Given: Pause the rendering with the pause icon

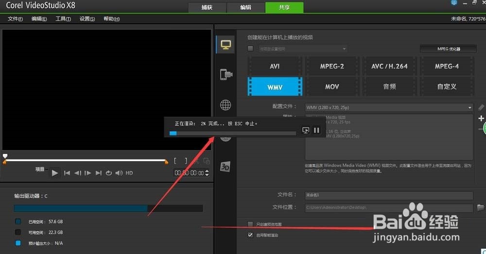Looking at the screenshot, I should (x=316, y=131).
